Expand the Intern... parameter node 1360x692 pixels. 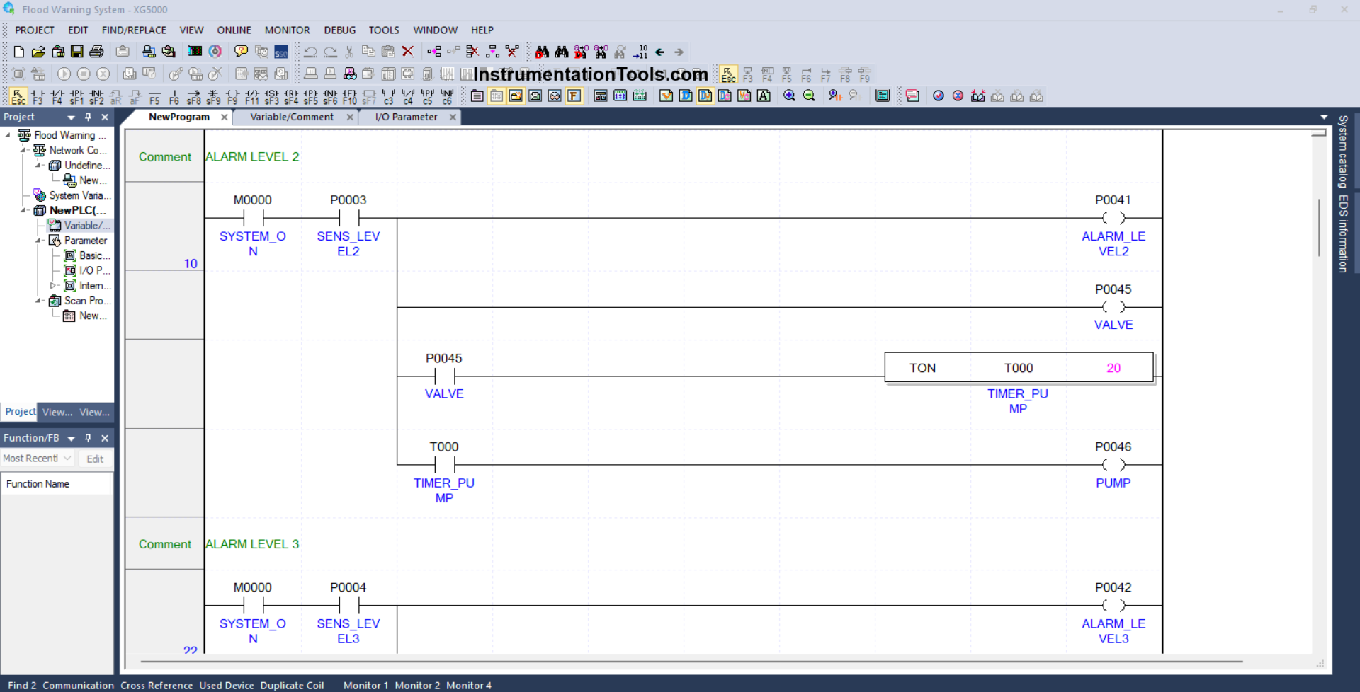52,286
